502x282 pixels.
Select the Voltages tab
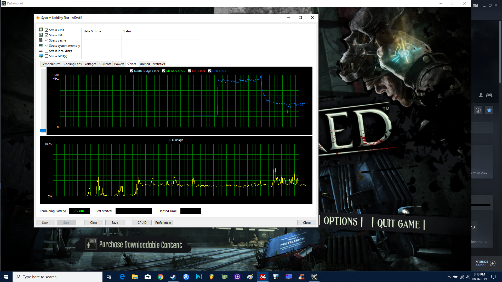coord(90,64)
